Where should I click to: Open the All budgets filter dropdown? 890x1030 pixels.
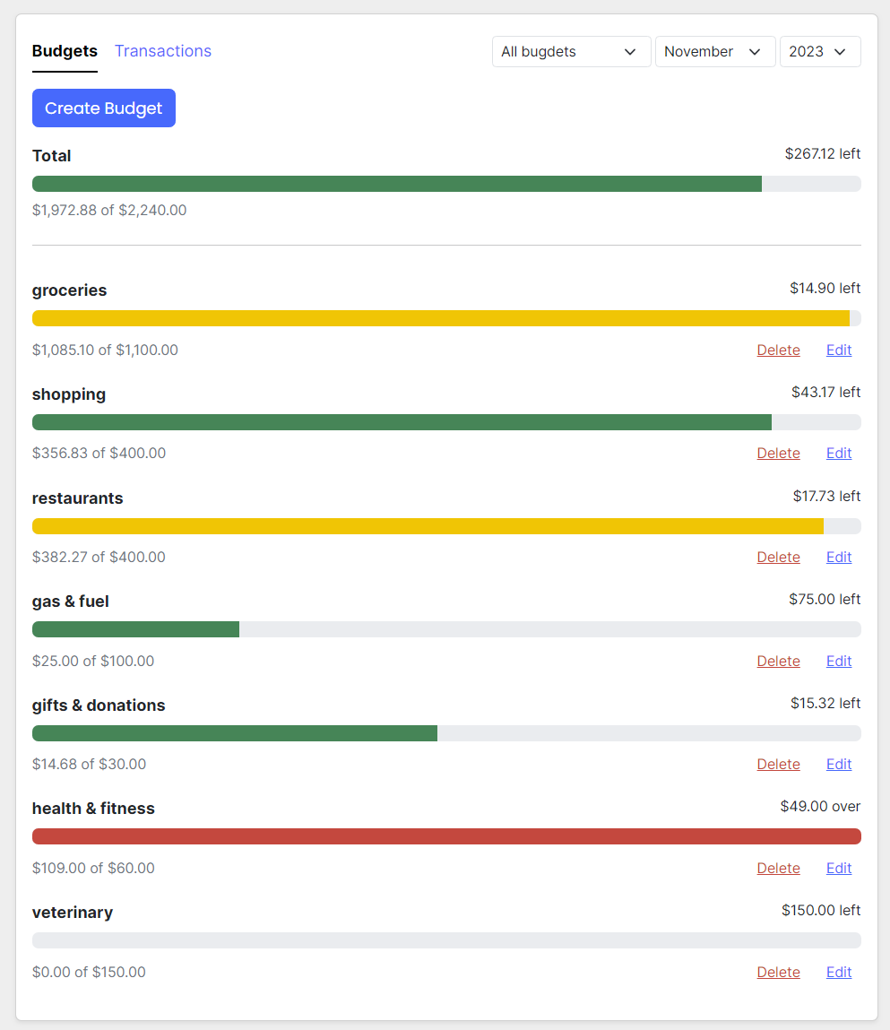[x=571, y=51]
